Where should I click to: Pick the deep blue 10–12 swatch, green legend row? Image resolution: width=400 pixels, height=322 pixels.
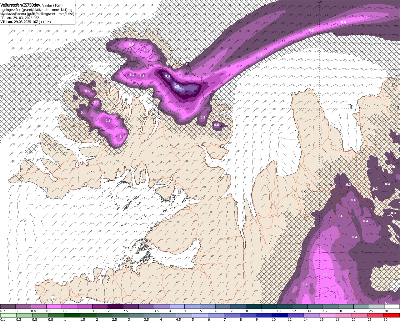point(279,315)
